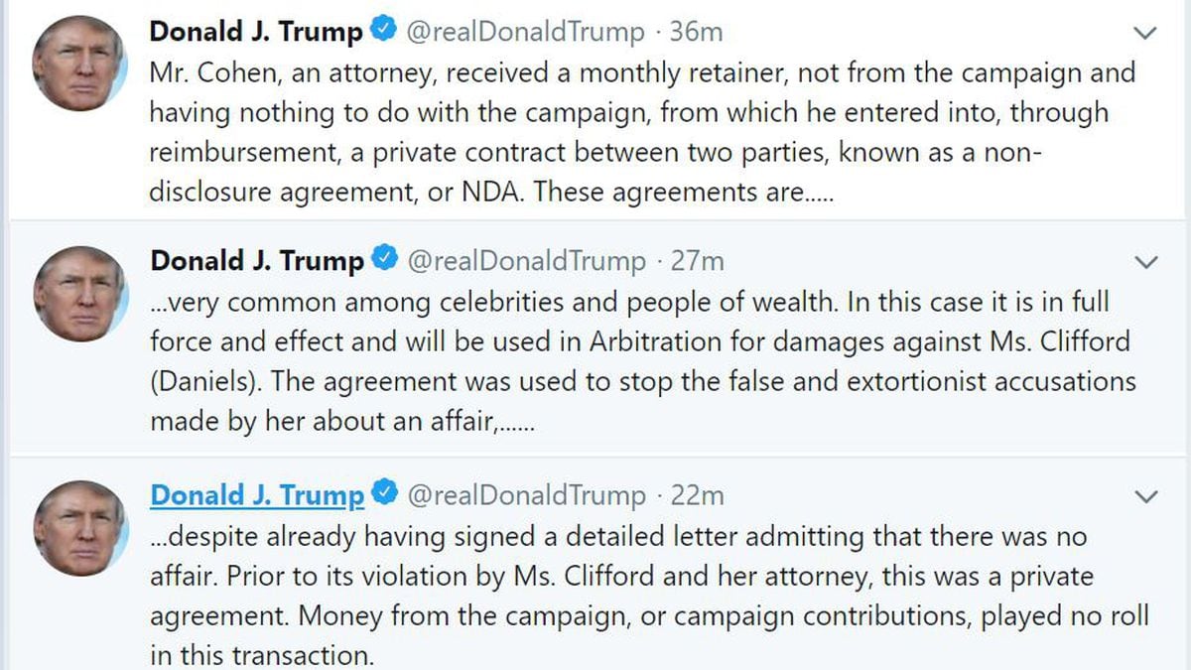The image size is (1191, 670).
Task: Click the Donald J. Trump name on the 27m tweet
Action: pos(257,261)
